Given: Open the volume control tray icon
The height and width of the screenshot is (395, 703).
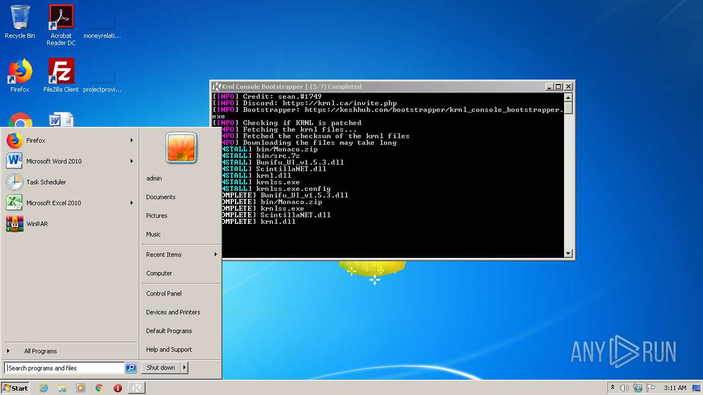Looking at the screenshot, I should [x=624, y=388].
